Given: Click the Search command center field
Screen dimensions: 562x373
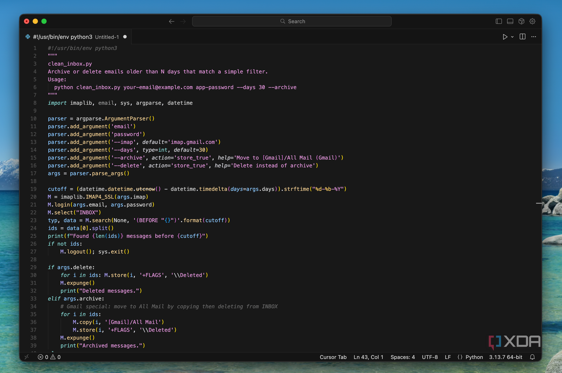Looking at the screenshot, I should pos(292,21).
